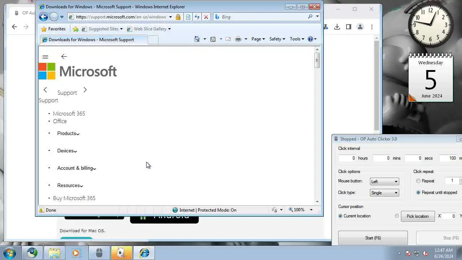Select Repeat until stopped option

coord(418,192)
